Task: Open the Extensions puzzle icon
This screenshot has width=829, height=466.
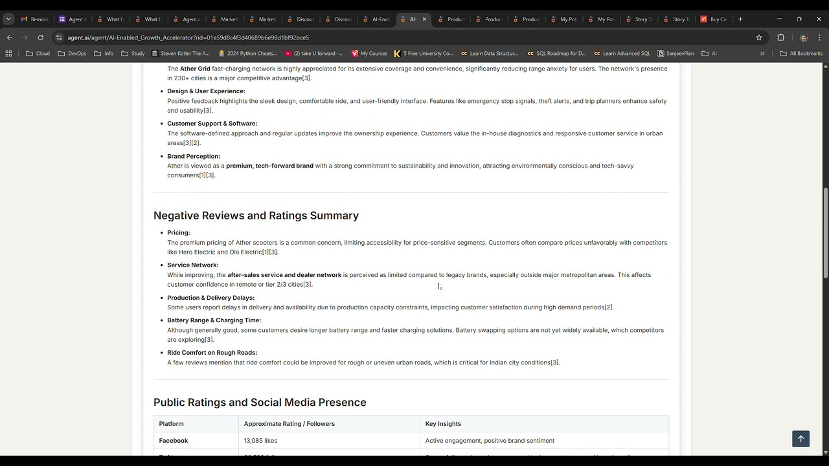Action: (x=780, y=38)
